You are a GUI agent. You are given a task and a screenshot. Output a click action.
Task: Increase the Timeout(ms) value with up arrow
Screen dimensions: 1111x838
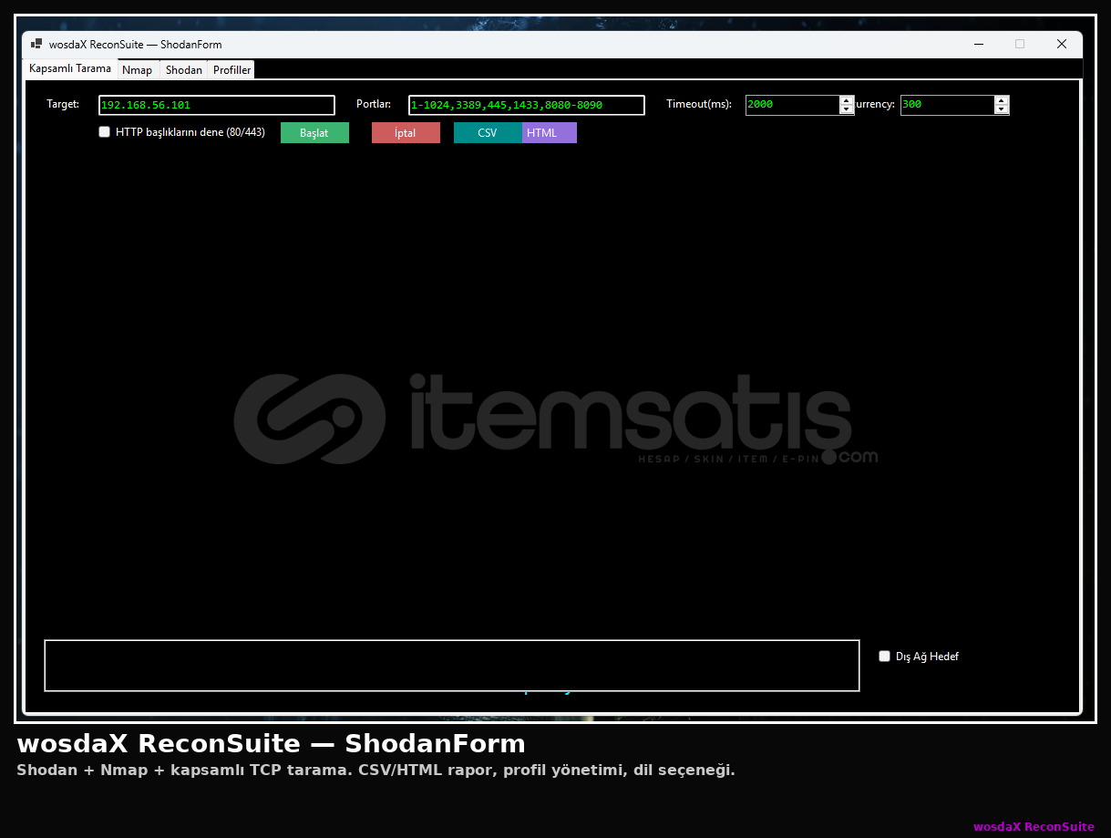coord(847,100)
